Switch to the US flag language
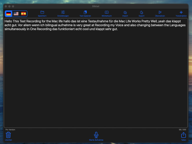The width and height of the screenshot is (192, 144). point(16,14)
